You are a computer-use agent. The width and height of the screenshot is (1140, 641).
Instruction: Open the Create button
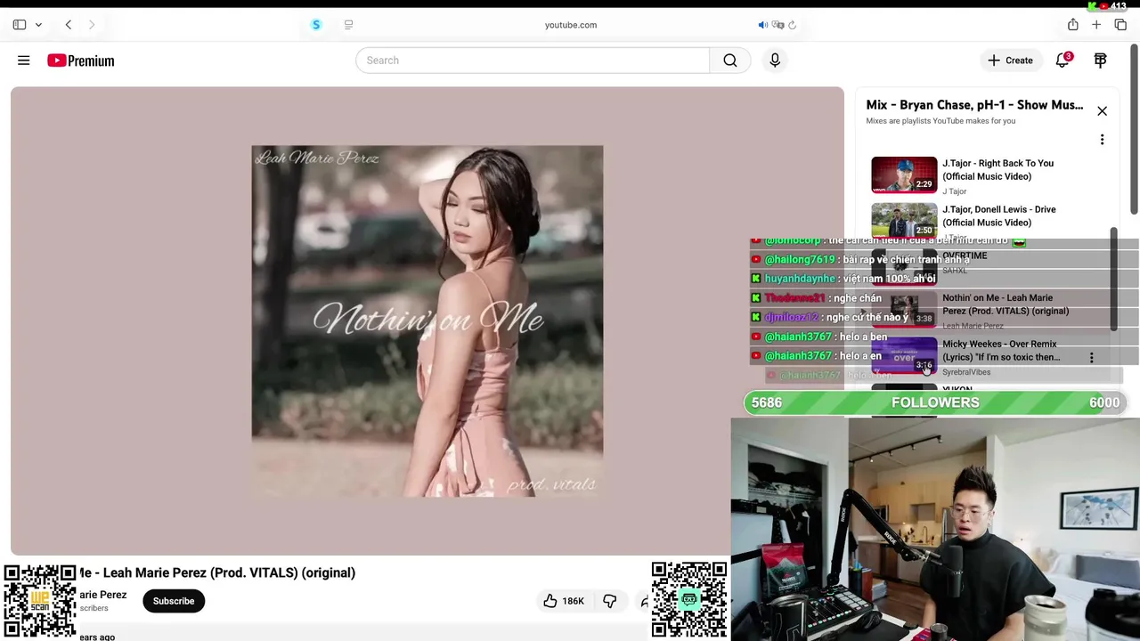point(1010,61)
